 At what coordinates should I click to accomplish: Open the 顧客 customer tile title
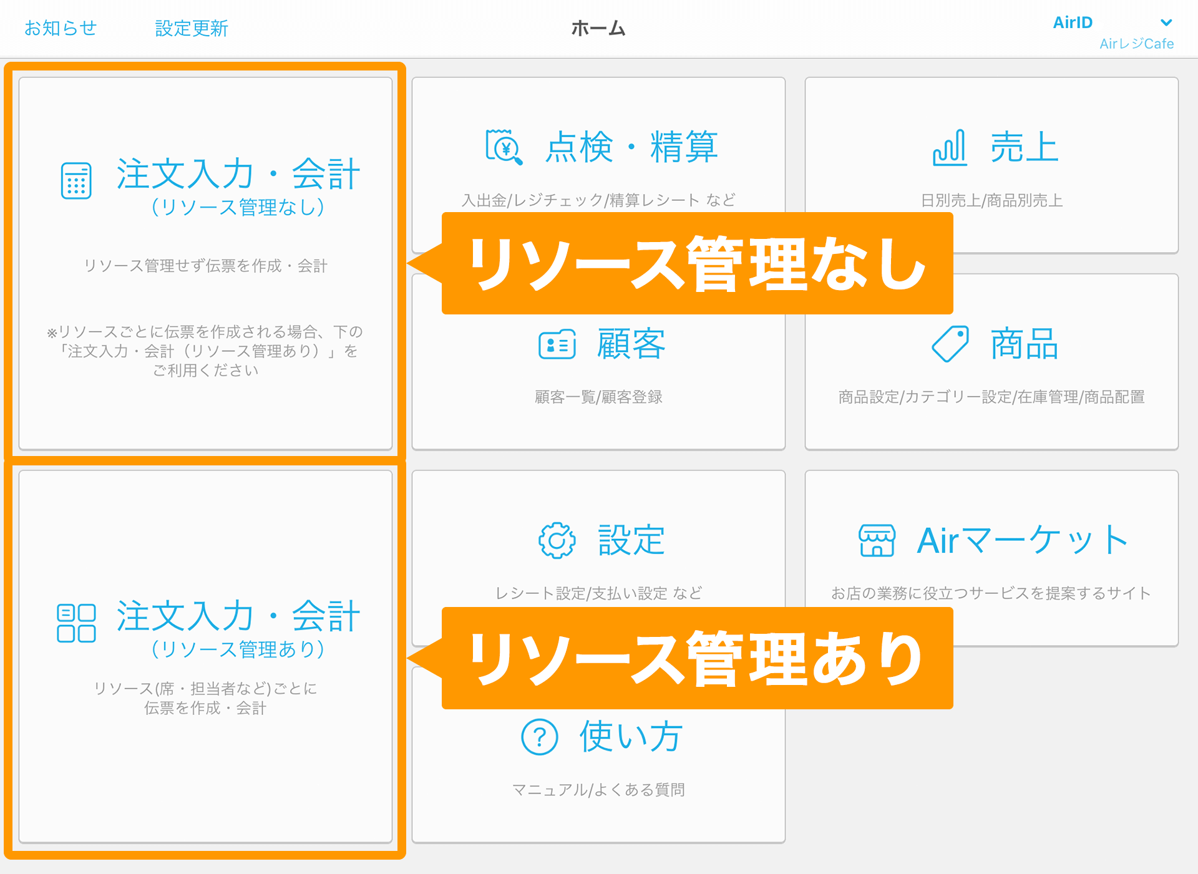coord(631,344)
